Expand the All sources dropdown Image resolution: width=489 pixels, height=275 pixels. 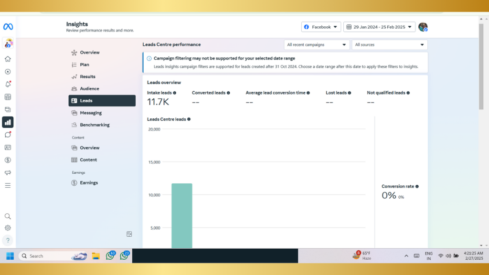[389, 45]
